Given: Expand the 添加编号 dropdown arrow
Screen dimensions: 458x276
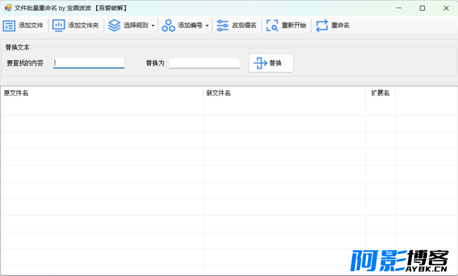Looking at the screenshot, I should click(207, 26).
